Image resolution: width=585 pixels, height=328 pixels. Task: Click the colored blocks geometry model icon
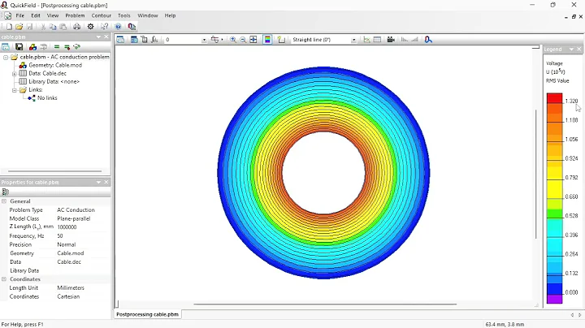point(32,46)
